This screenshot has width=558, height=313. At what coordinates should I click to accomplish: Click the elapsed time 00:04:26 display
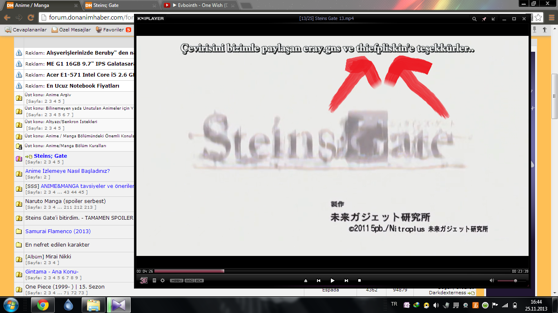pyautogui.click(x=145, y=271)
